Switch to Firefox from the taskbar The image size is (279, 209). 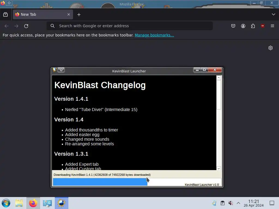point(33,203)
